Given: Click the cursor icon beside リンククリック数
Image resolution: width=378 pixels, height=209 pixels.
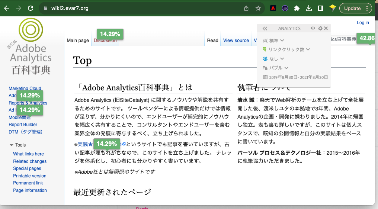Looking at the screenshot, I should pyautogui.click(x=265, y=49).
